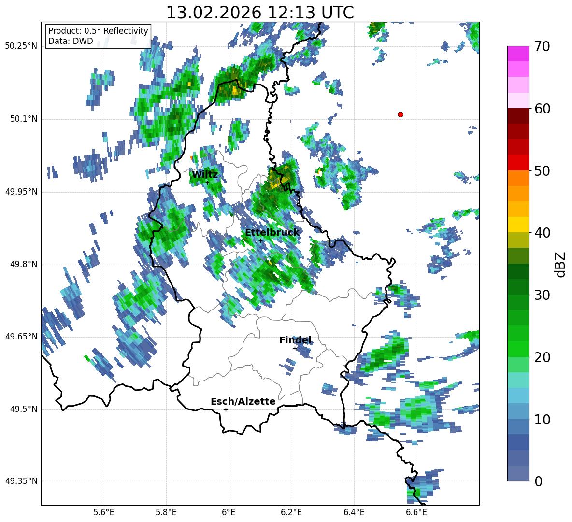Click the 10 value on colorbar
The height and width of the screenshot is (522, 572).
(x=542, y=420)
